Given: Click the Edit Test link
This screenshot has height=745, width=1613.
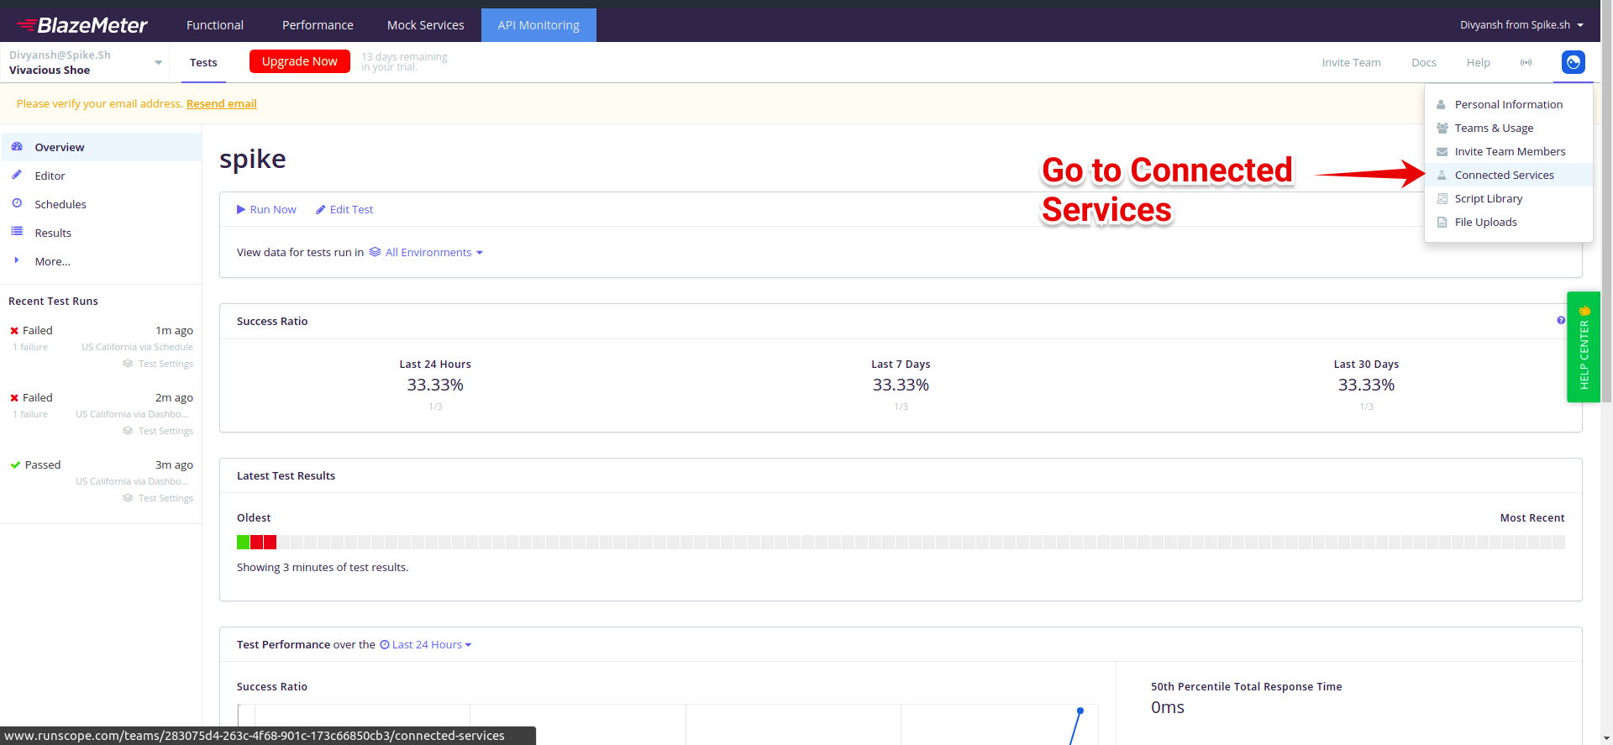Looking at the screenshot, I should click(344, 209).
